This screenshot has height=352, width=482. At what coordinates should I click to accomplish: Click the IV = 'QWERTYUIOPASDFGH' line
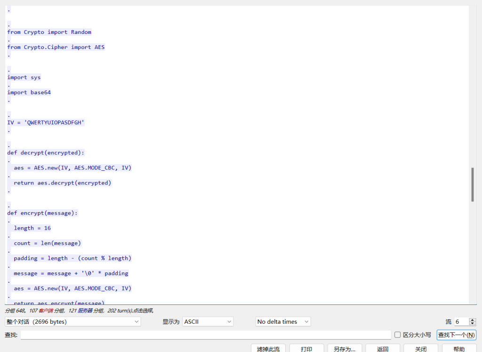(46, 122)
